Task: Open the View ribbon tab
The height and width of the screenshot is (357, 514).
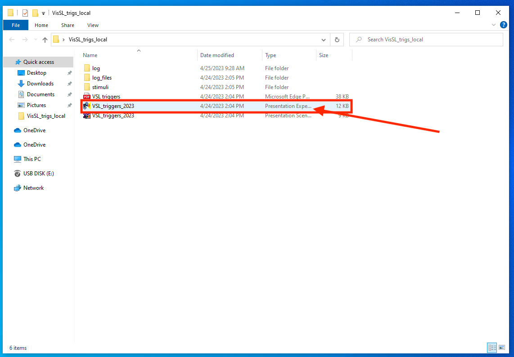Action: [93, 25]
